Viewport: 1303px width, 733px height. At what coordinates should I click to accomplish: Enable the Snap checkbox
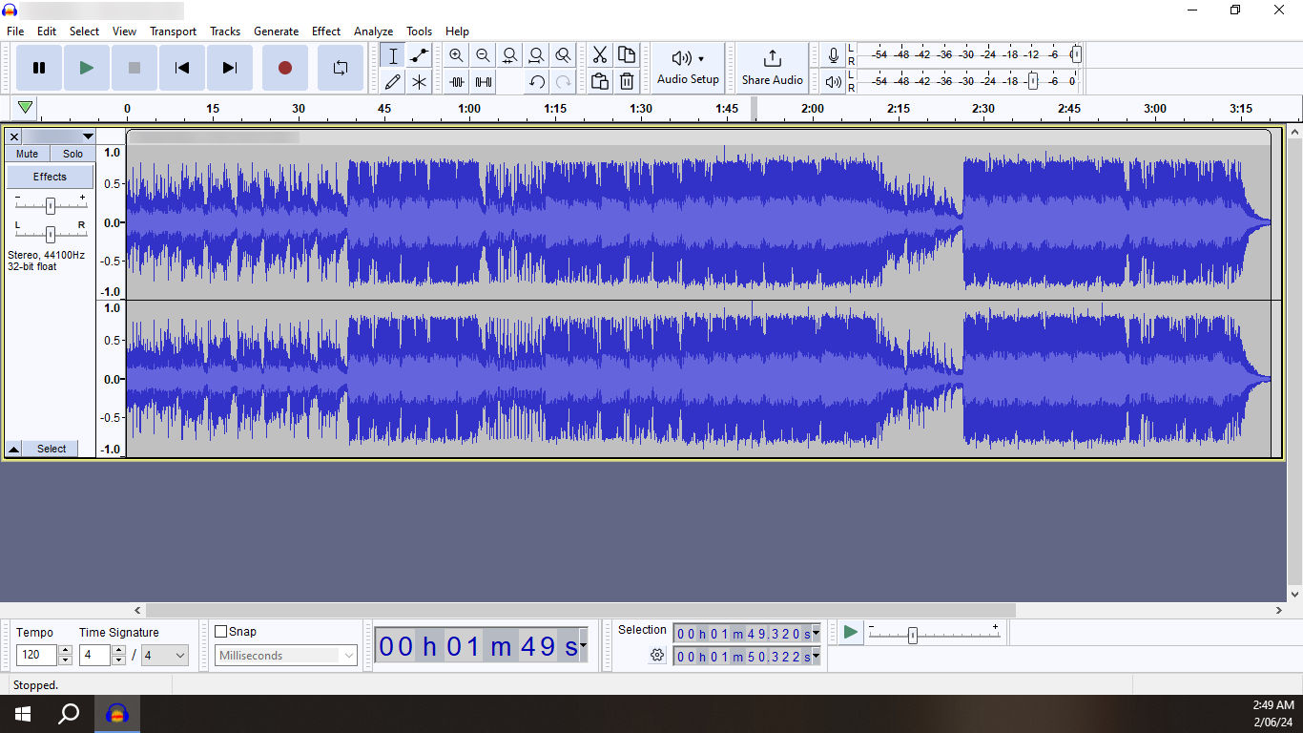(x=221, y=632)
